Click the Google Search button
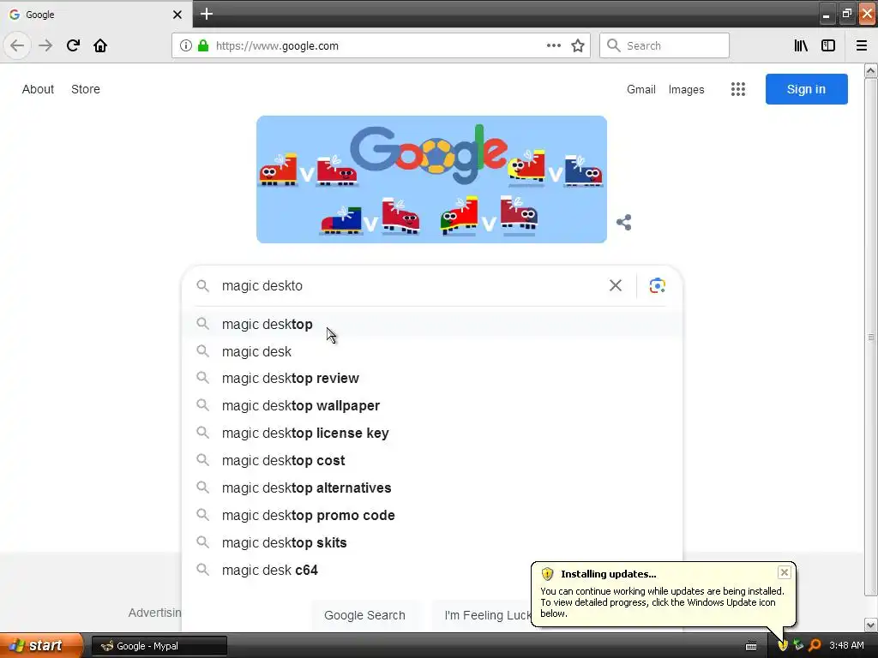Viewport: 878px width, 658px height. pyautogui.click(x=364, y=615)
